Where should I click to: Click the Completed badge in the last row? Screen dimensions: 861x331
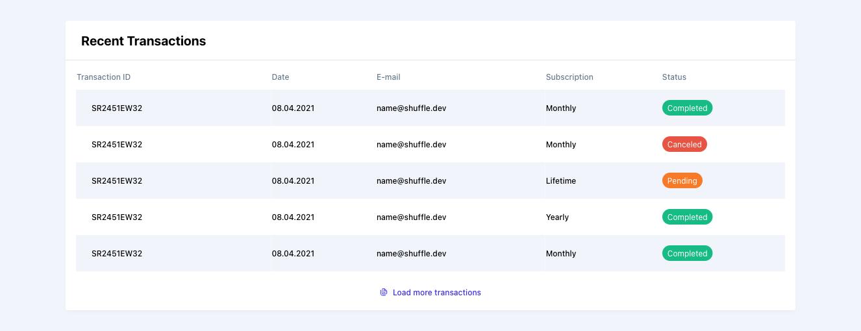[x=687, y=254]
